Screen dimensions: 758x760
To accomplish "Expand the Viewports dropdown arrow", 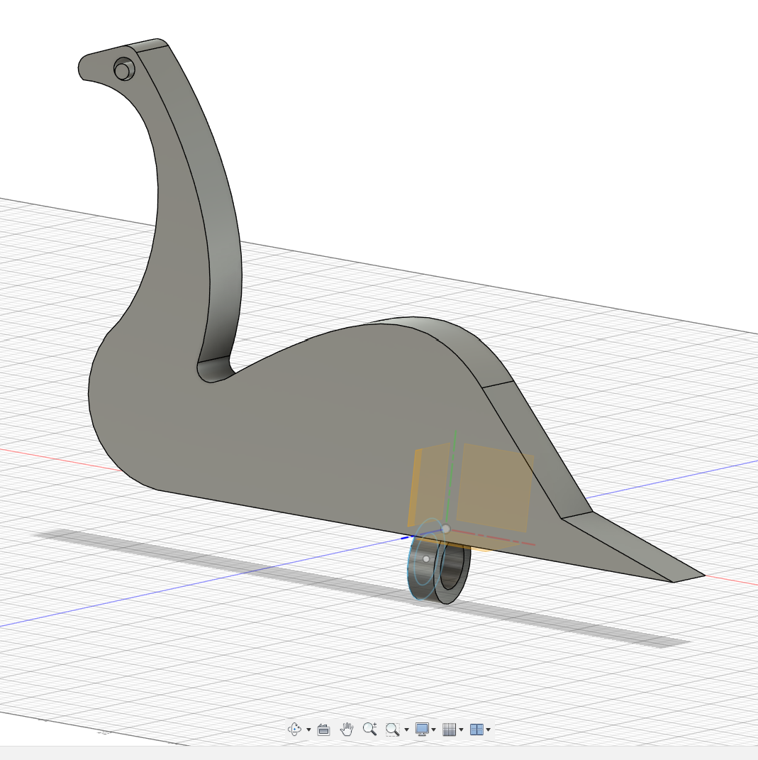I will point(489,730).
